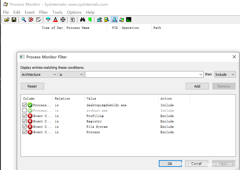Screen dimensions: 240x170
Task: Open the 'is' relation dropdown
Action: 71,75
